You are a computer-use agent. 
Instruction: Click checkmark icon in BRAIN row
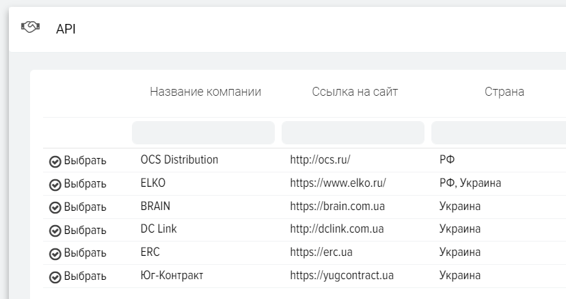[x=55, y=207]
